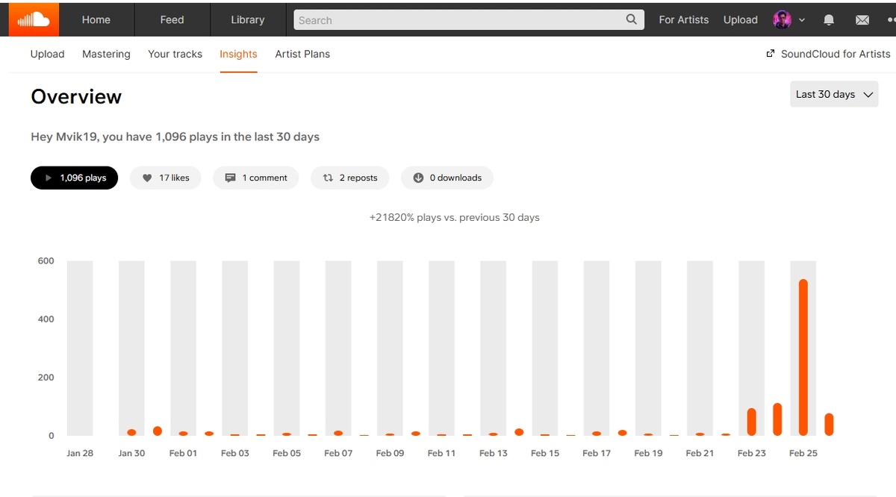Image resolution: width=896 pixels, height=497 pixels.
Task: Click the 400 y-axis label
Action: pos(46,319)
